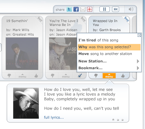Click Wrapped Up In You song title
Screen dimensions: 145x129
105,23
